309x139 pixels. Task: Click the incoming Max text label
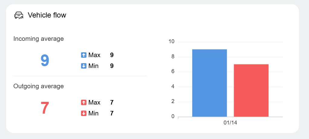coord(94,55)
